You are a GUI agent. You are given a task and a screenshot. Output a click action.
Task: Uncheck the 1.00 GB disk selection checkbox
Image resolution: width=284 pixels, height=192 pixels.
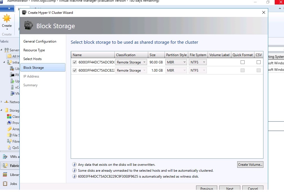(75, 70)
